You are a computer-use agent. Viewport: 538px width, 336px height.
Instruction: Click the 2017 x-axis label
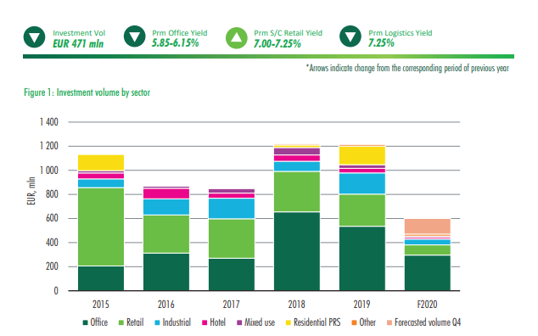[232, 305]
